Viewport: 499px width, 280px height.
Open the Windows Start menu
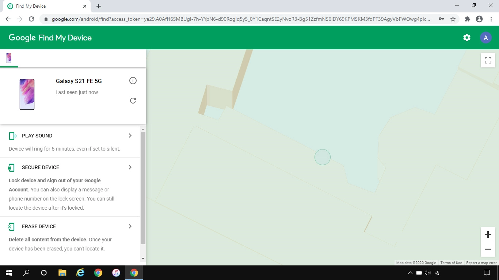tap(9, 273)
